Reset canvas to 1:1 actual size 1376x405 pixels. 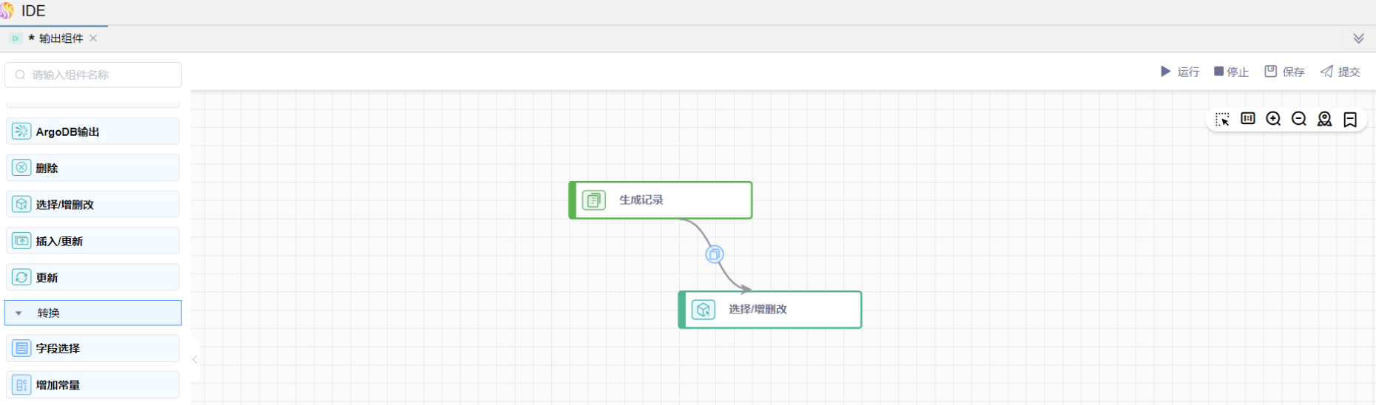1248,119
